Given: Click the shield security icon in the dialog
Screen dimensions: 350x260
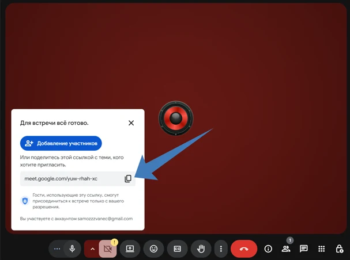Looking at the screenshot, I should click(x=25, y=201).
